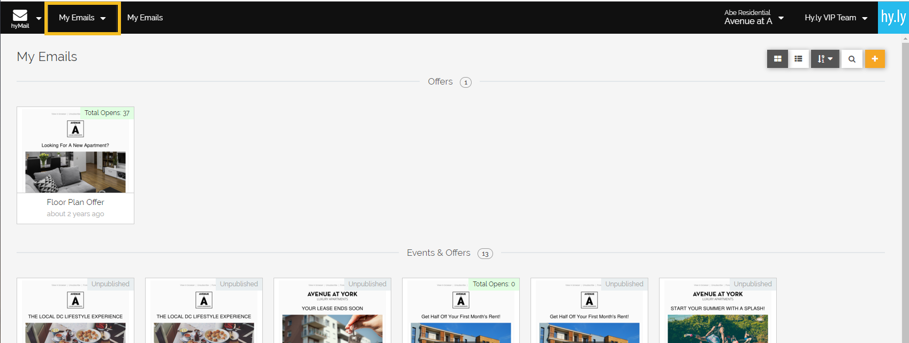Click Unpublished badge on Summer Splash card
This screenshot has height=343, width=909.
(x=753, y=284)
